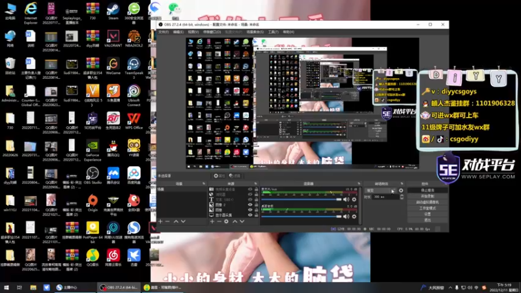The height and width of the screenshot is (293, 521).
Task: Open VALORANT desktop shortcut
Action: coord(113,39)
